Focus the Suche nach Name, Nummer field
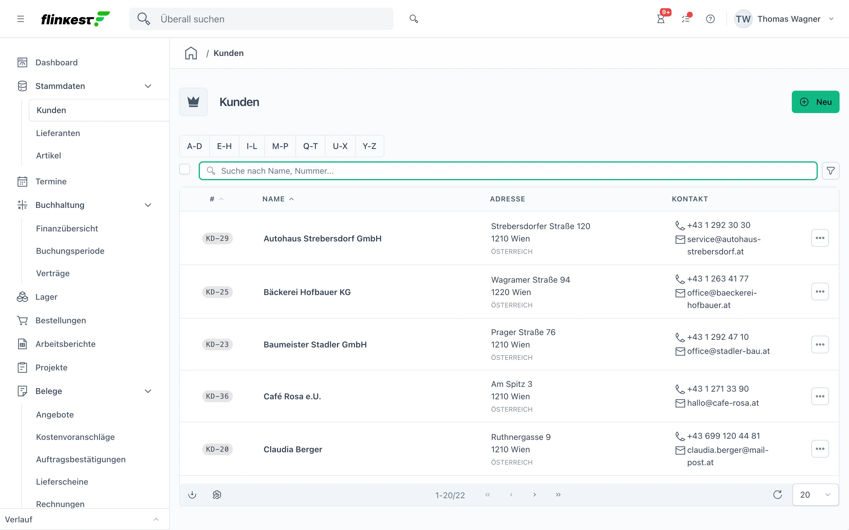This screenshot has width=849, height=530. point(508,171)
